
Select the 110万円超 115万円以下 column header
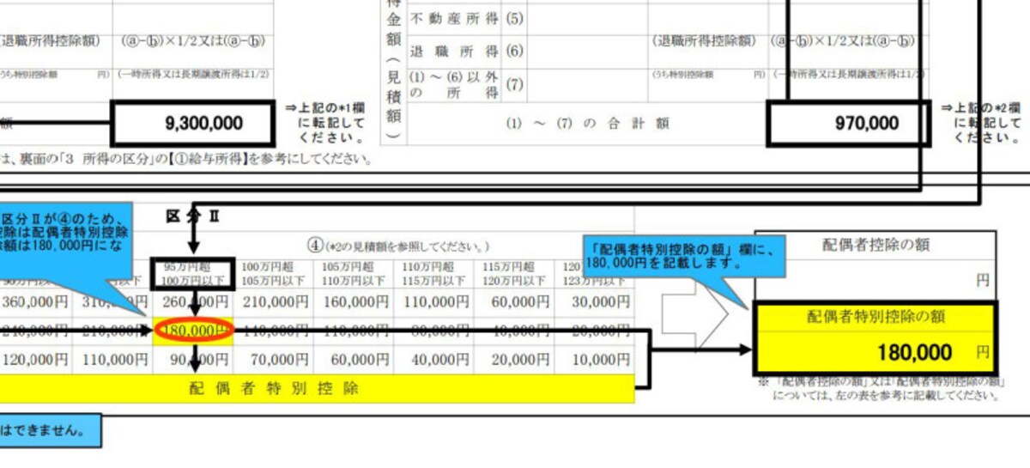click(433, 274)
